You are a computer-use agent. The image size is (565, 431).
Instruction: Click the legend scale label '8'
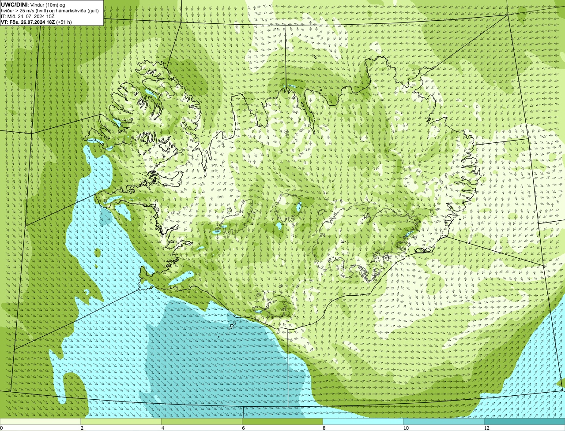[x=324, y=428]
